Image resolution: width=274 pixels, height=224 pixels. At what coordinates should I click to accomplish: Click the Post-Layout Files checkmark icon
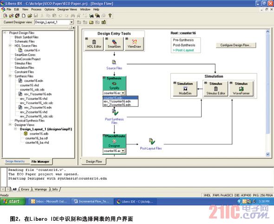pos(152,141)
